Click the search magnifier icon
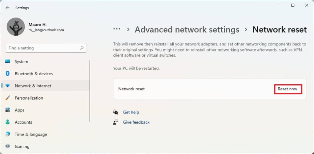This screenshot has height=154, width=314. pyautogui.click(x=82, y=48)
